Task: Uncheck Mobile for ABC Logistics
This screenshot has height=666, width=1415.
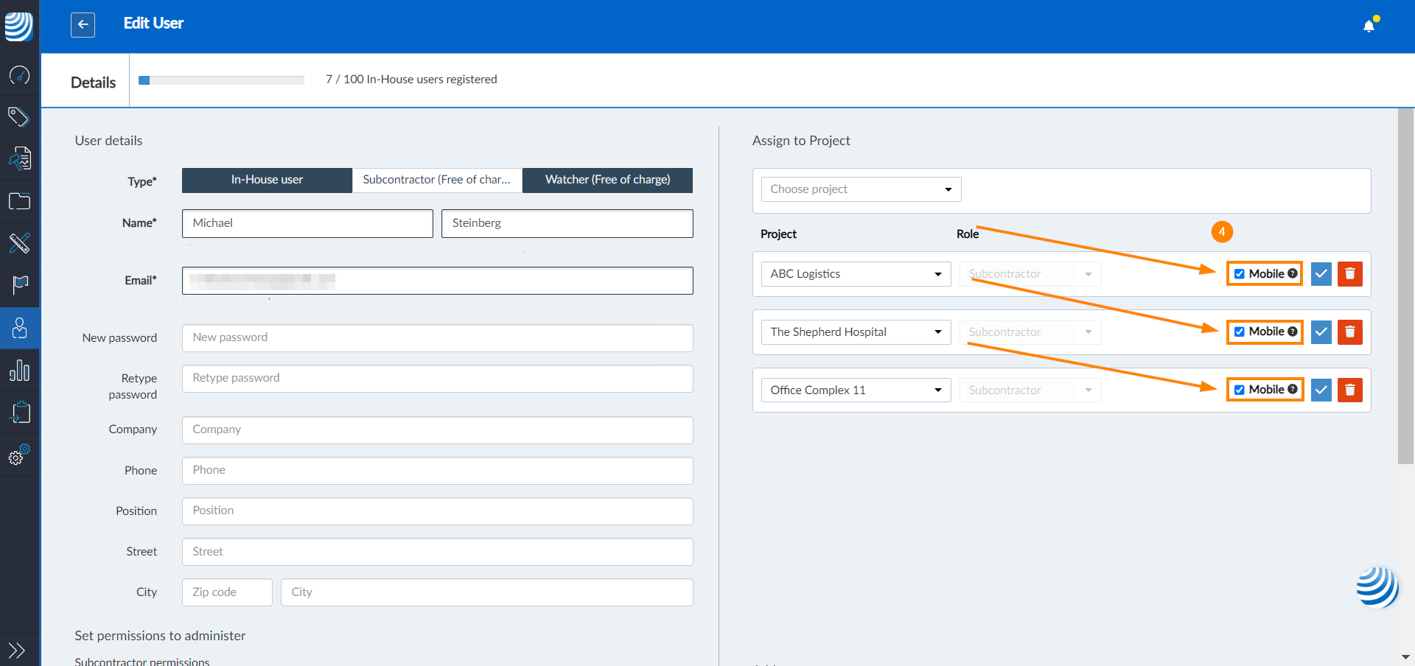Action: [x=1240, y=274]
